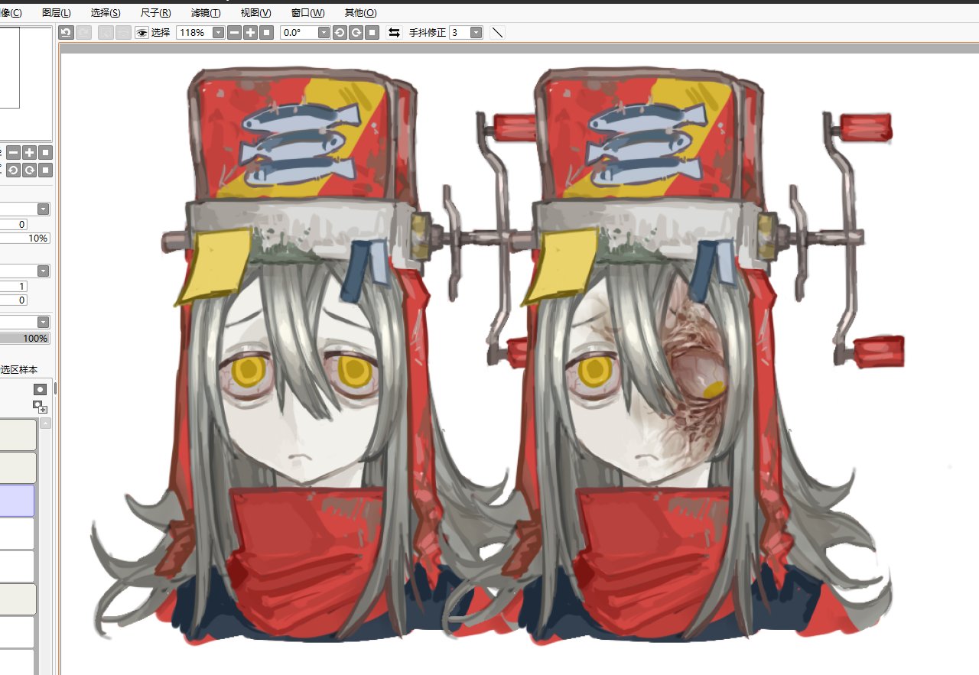Click the deselect button beside Redo
Screen dimensions: 979x675
(x=105, y=32)
